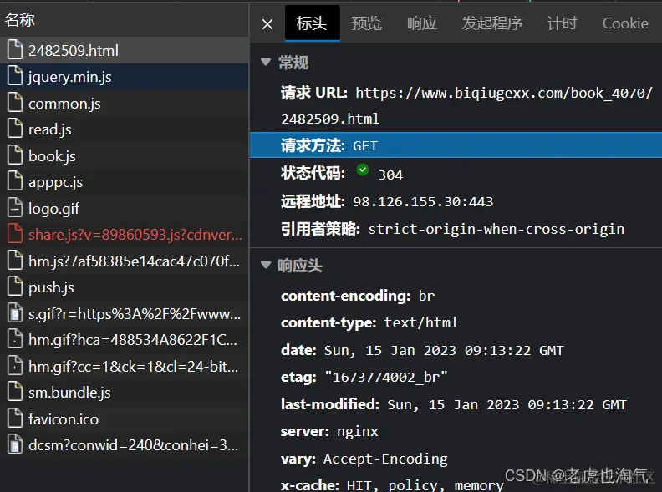Select the failed share.js?v=89860593 request

(135, 235)
